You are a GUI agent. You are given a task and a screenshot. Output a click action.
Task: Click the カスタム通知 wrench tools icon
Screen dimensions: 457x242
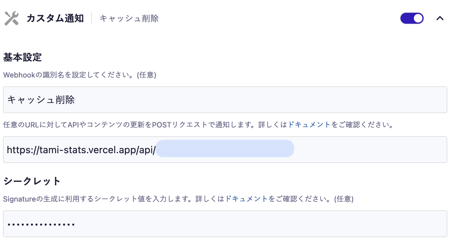tap(12, 19)
